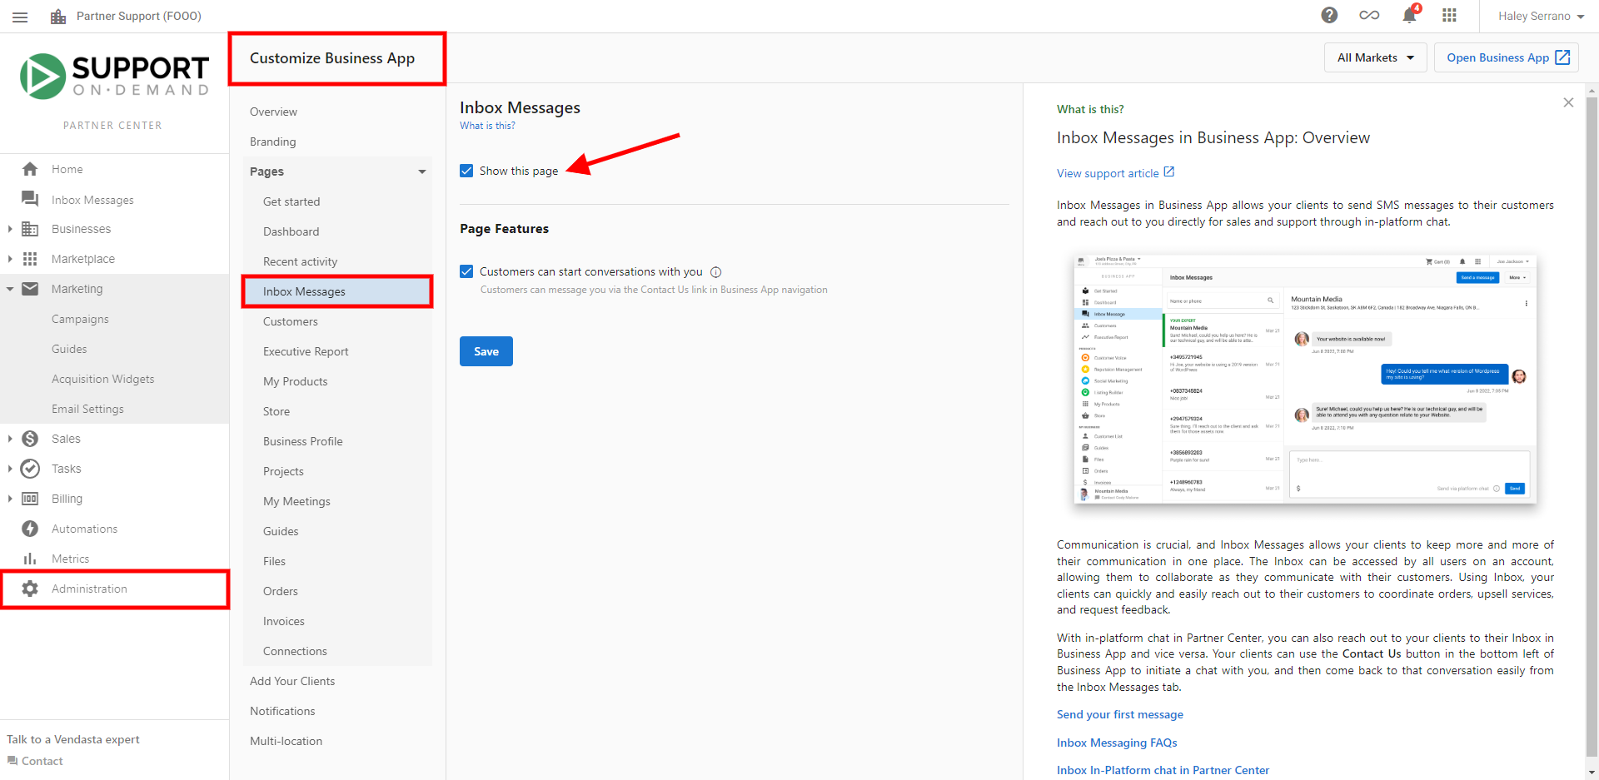The width and height of the screenshot is (1599, 780).
Task: Click the Inbox Messages preview screenshot
Action: [1305, 379]
